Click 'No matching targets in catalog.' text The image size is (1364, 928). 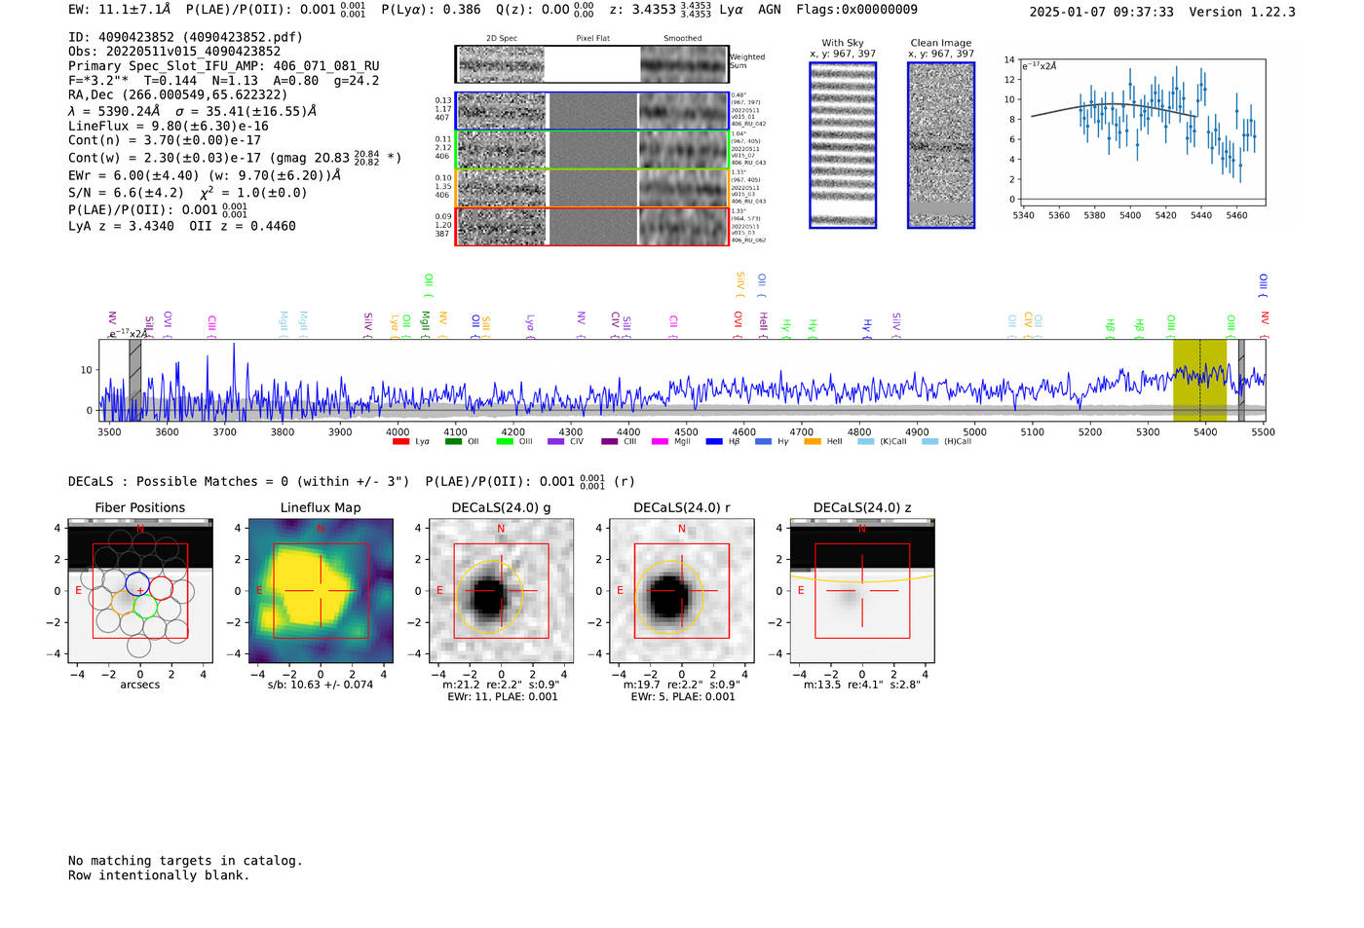tap(185, 861)
